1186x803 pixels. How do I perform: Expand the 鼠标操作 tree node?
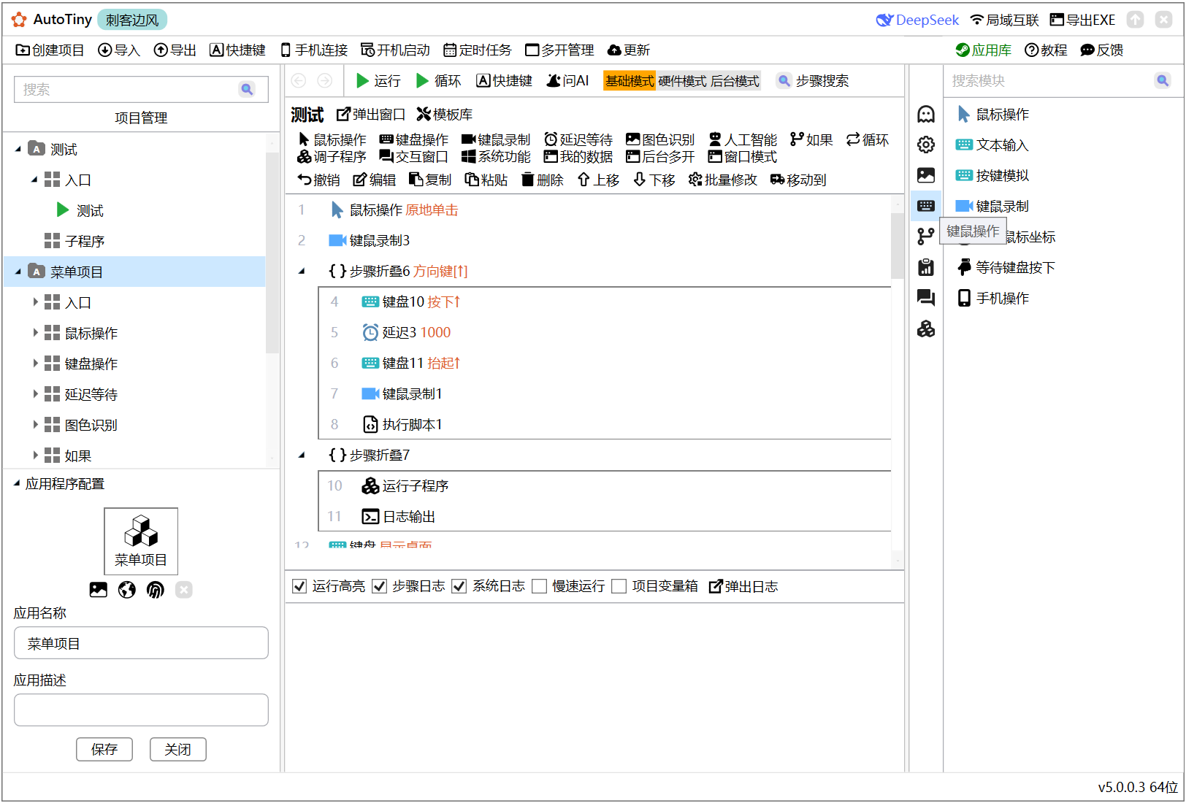(x=35, y=333)
